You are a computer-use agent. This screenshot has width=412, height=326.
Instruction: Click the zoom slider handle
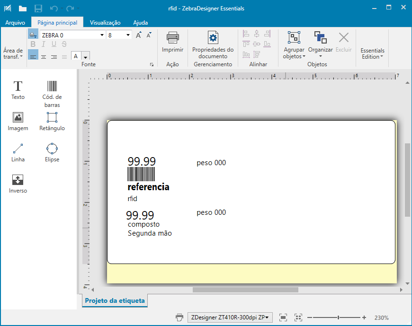click(338, 317)
